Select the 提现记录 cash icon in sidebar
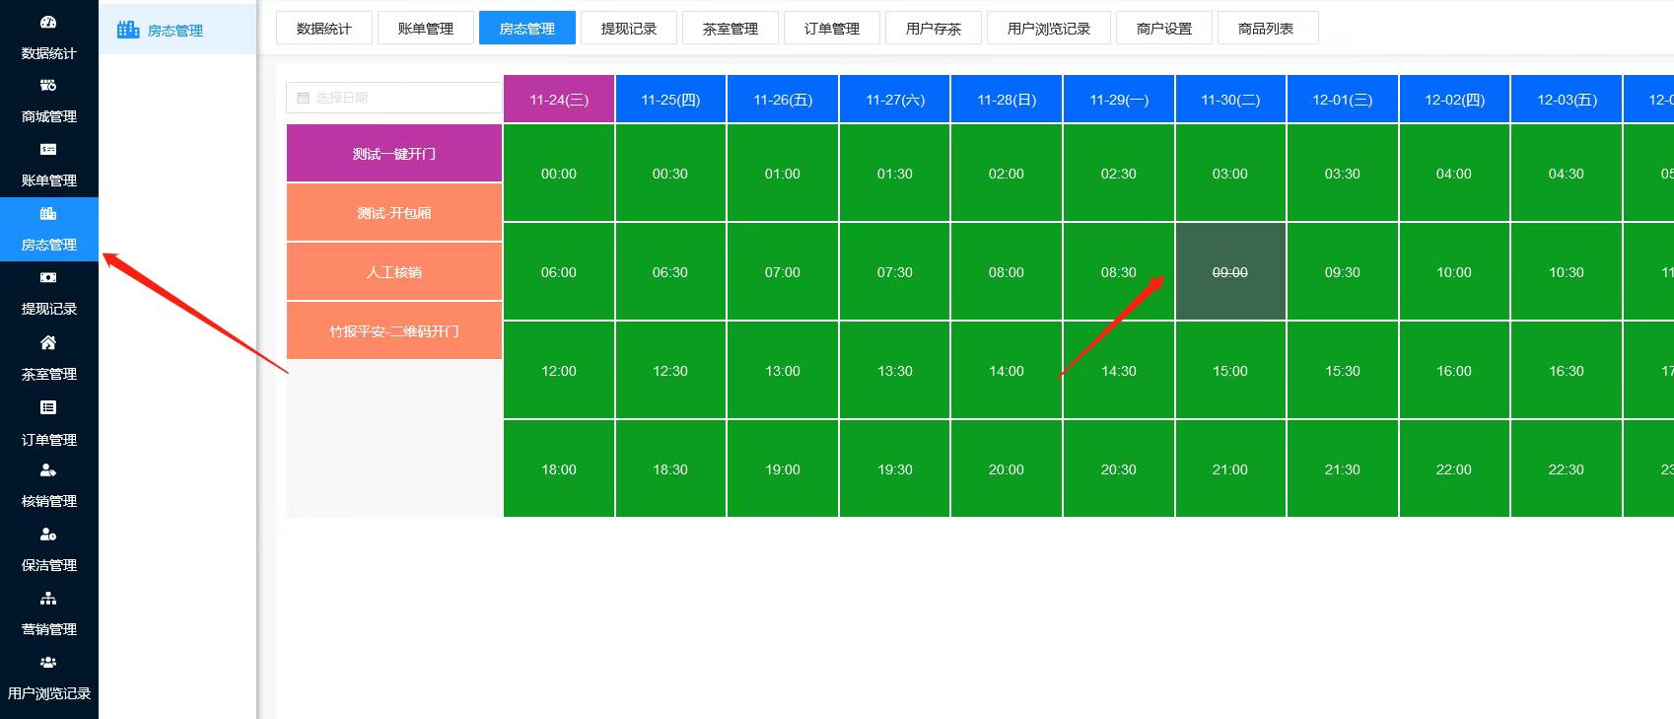The width and height of the screenshot is (1674, 719). [48, 278]
